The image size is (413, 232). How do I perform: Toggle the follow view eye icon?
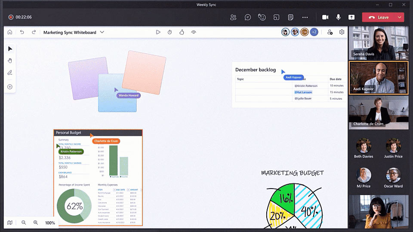tap(194, 32)
